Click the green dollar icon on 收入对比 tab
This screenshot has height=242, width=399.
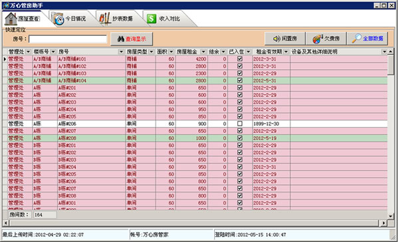(x=152, y=19)
